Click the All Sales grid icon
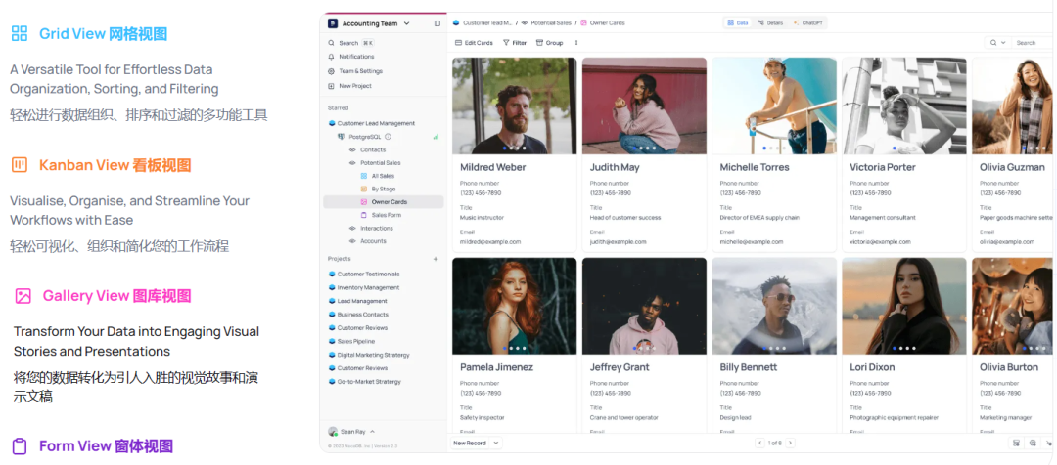The width and height of the screenshot is (1057, 465). [x=364, y=176]
